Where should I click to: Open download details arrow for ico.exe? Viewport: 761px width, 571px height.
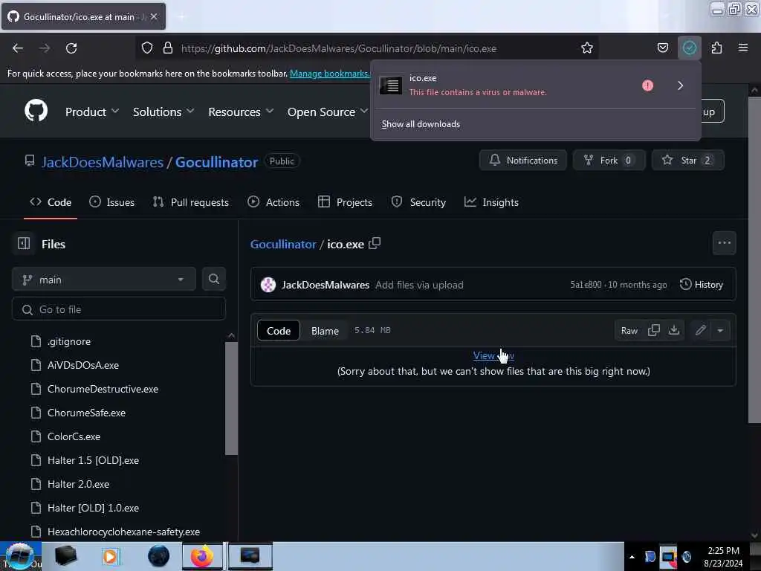tap(680, 86)
